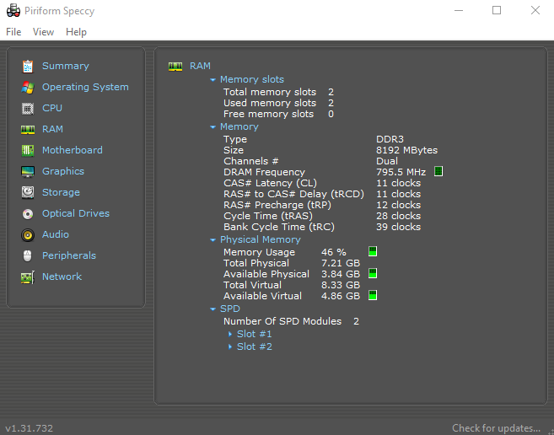
Task: Select the Channels # row label
Action: tap(250, 161)
